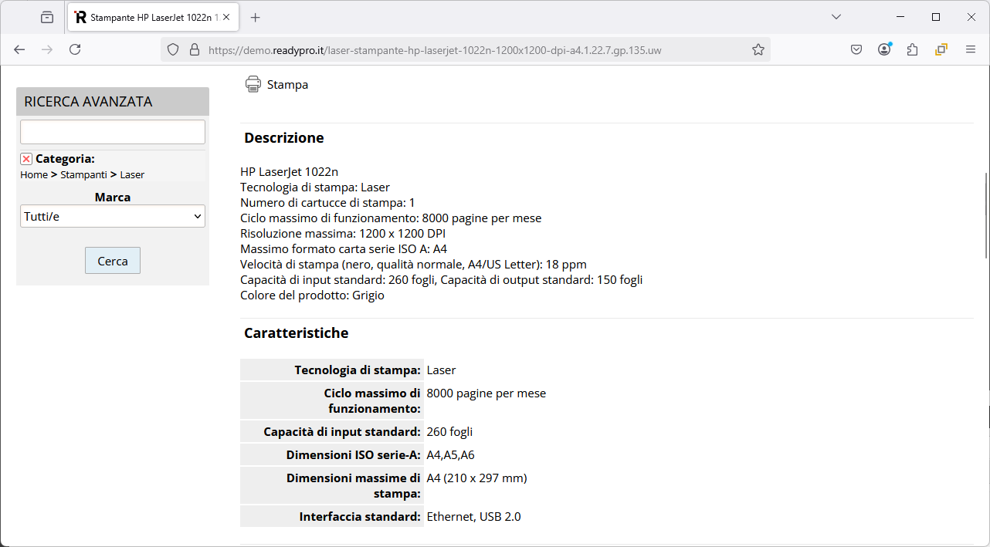Click the Stampa print link text
Viewport: 990px width, 547px height.
[x=287, y=85]
